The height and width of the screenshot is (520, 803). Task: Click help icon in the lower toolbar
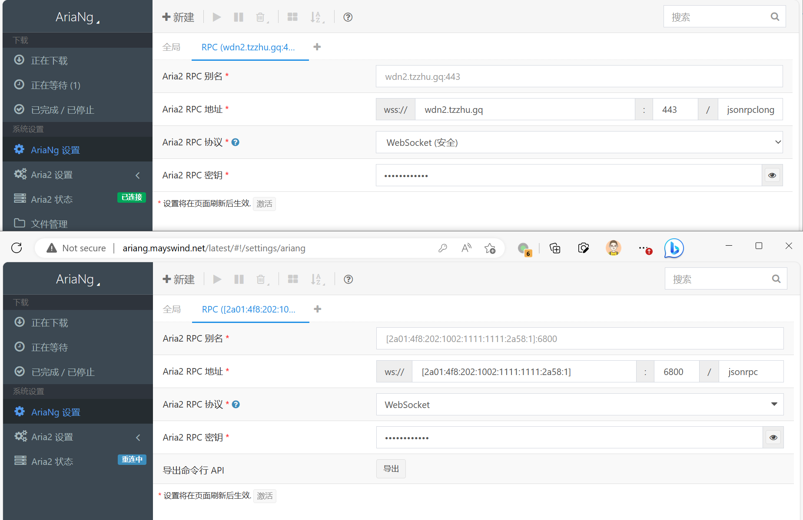click(x=348, y=279)
